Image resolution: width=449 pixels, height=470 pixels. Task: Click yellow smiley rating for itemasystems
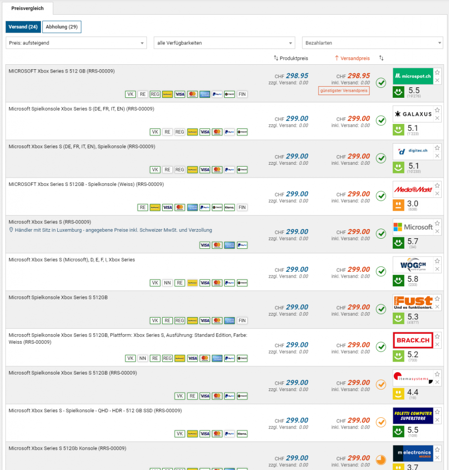coord(398,394)
